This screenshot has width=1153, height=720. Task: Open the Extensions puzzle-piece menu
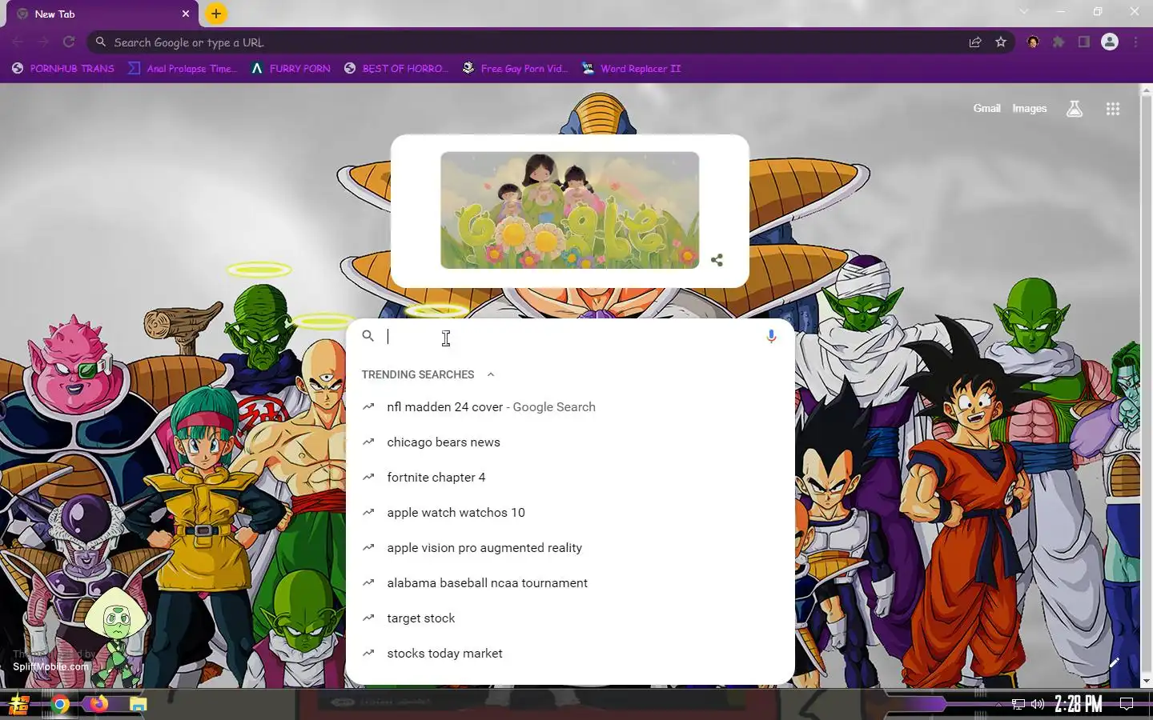tap(1059, 42)
